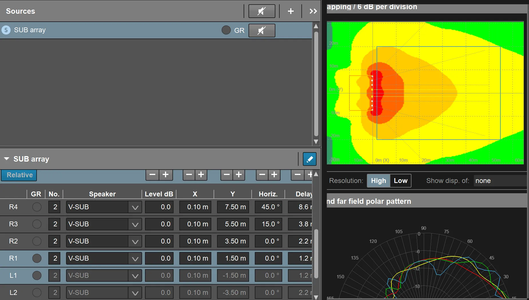Click the pencil edit icon for SUB array
The width and height of the screenshot is (529, 300).
tap(309, 159)
